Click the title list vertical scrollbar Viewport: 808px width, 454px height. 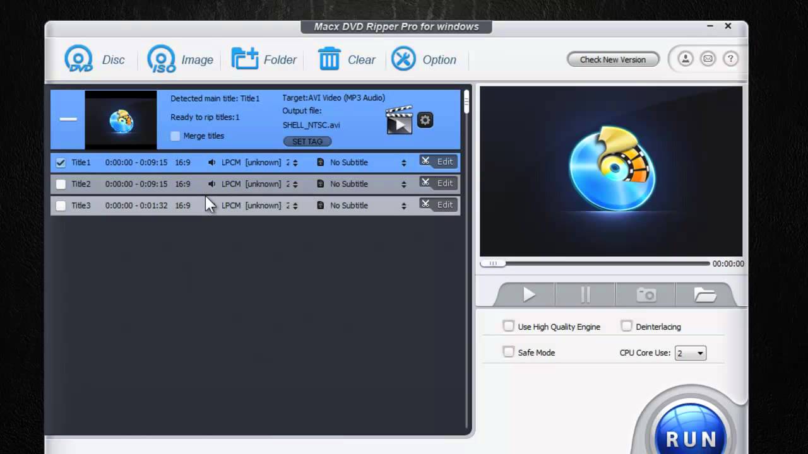tap(466, 102)
